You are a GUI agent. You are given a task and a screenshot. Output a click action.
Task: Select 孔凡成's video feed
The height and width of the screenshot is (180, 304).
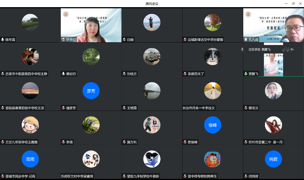click(x=273, y=25)
